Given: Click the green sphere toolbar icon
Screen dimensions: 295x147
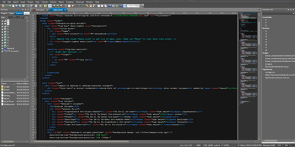Looking at the screenshot, I should 58,6.
